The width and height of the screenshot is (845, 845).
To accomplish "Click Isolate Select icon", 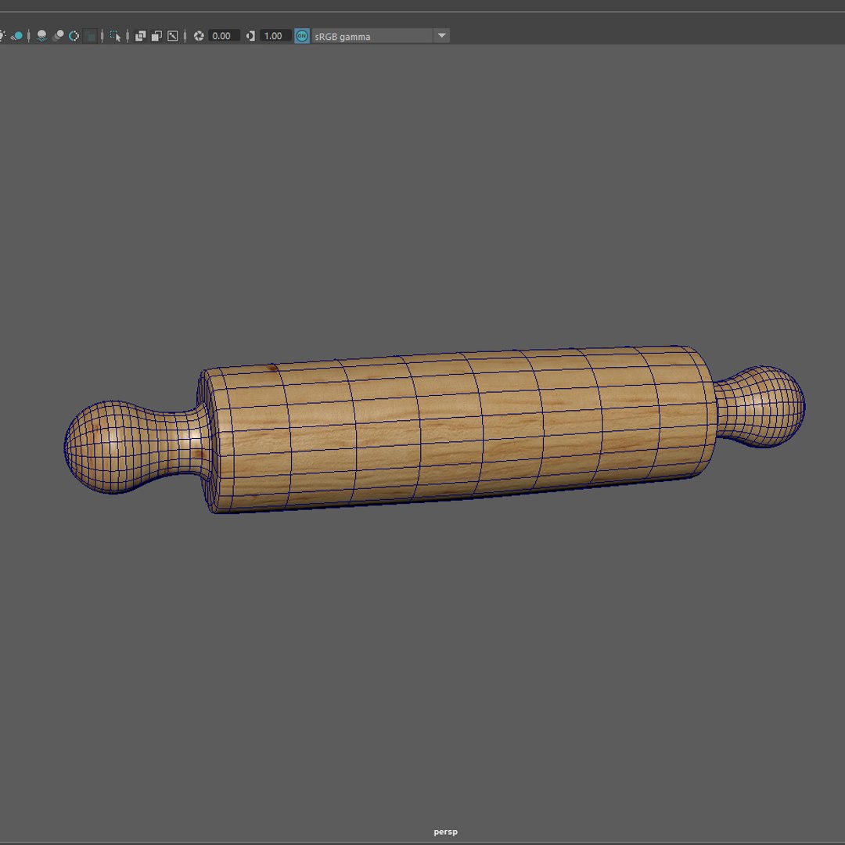I will click(115, 36).
